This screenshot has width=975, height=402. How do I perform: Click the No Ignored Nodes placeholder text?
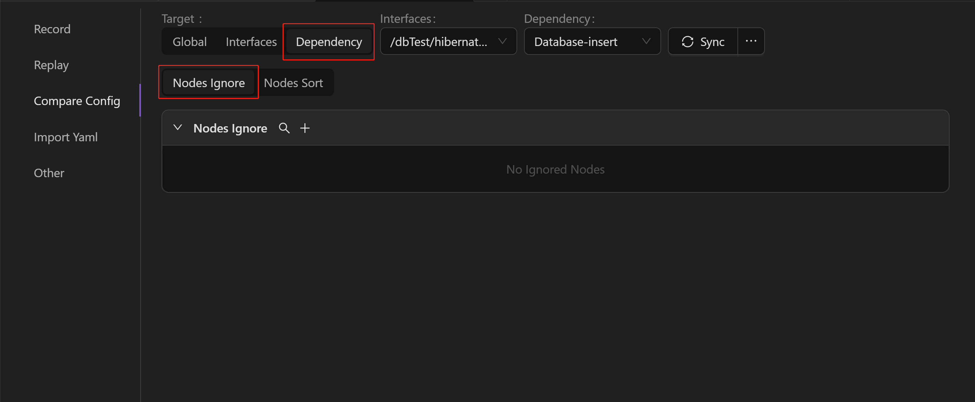555,169
